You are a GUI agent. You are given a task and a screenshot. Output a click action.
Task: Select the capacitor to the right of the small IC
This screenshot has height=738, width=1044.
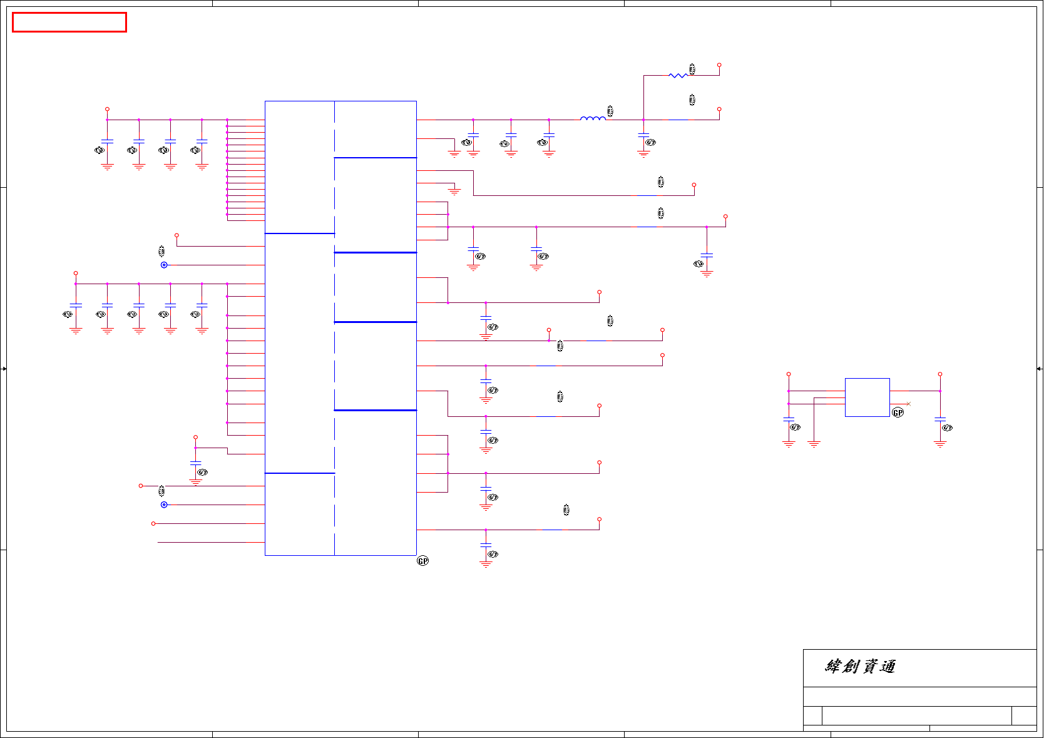click(x=940, y=419)
